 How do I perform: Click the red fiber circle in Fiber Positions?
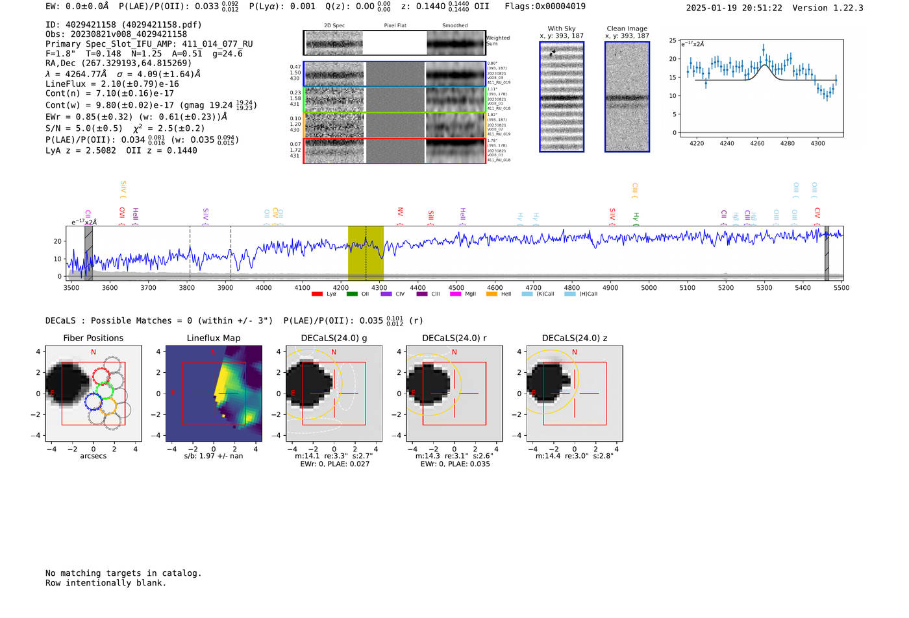pyautogui.click(x=101, y=375)
